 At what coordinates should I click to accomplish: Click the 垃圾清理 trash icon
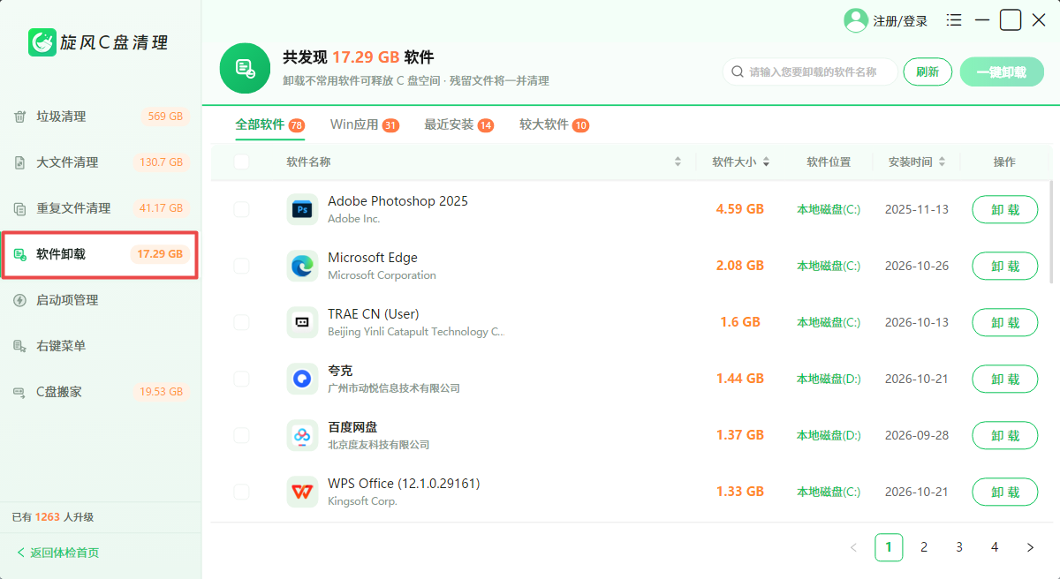19,117
